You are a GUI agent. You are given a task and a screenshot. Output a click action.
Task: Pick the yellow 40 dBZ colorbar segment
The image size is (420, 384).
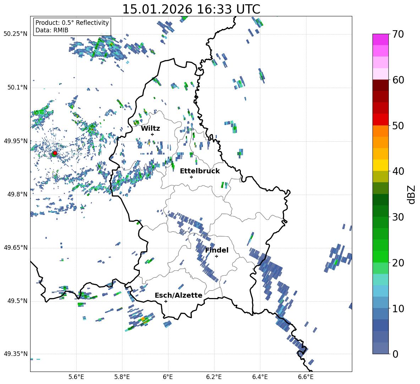(x=380, y=165)
